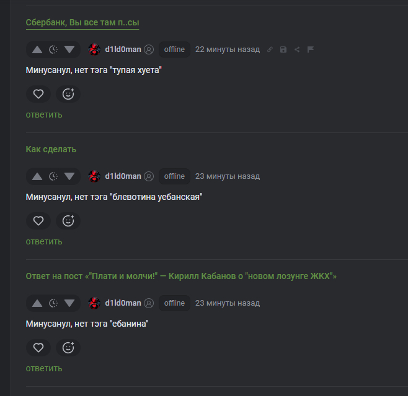Downvote the comment posted 22 минуты назад
Screen dimensions: 408x396
69,49
